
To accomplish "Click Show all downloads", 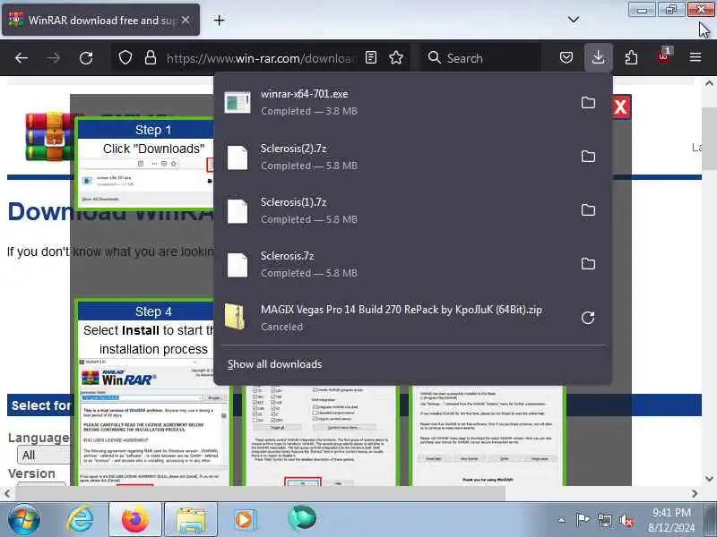I will tap(274, 364).
